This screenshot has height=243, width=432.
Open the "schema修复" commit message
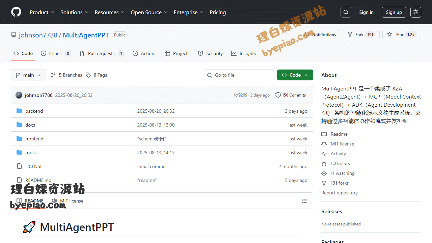point(152,139)
